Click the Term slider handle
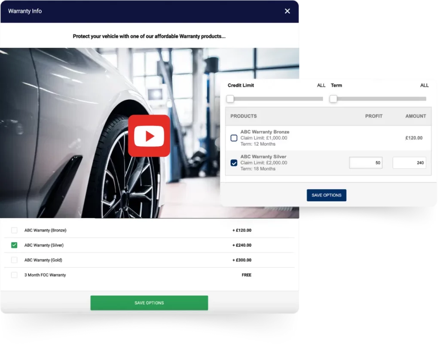Image resolution: width=440 pixels, height=344 pixels. [333, 99]
